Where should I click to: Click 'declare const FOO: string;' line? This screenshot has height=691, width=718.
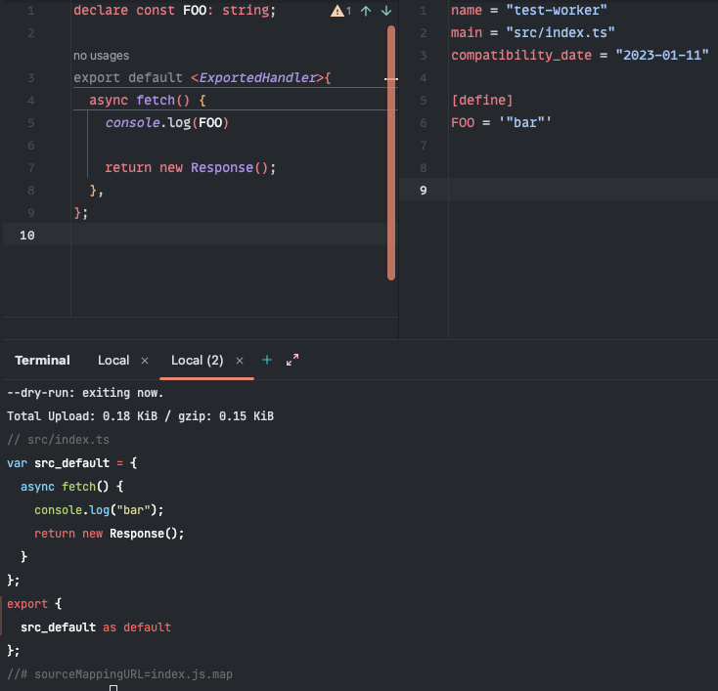point(174,11)
